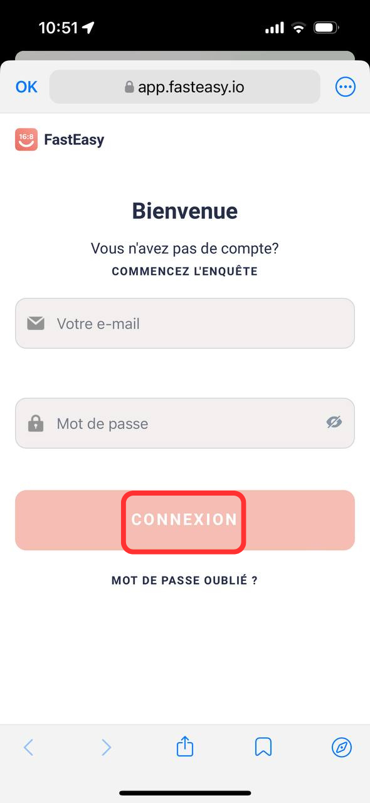Open in Safari via compass icon
Image resolution: width=370 pixels, height=803 pixels.
click(342, 747)
